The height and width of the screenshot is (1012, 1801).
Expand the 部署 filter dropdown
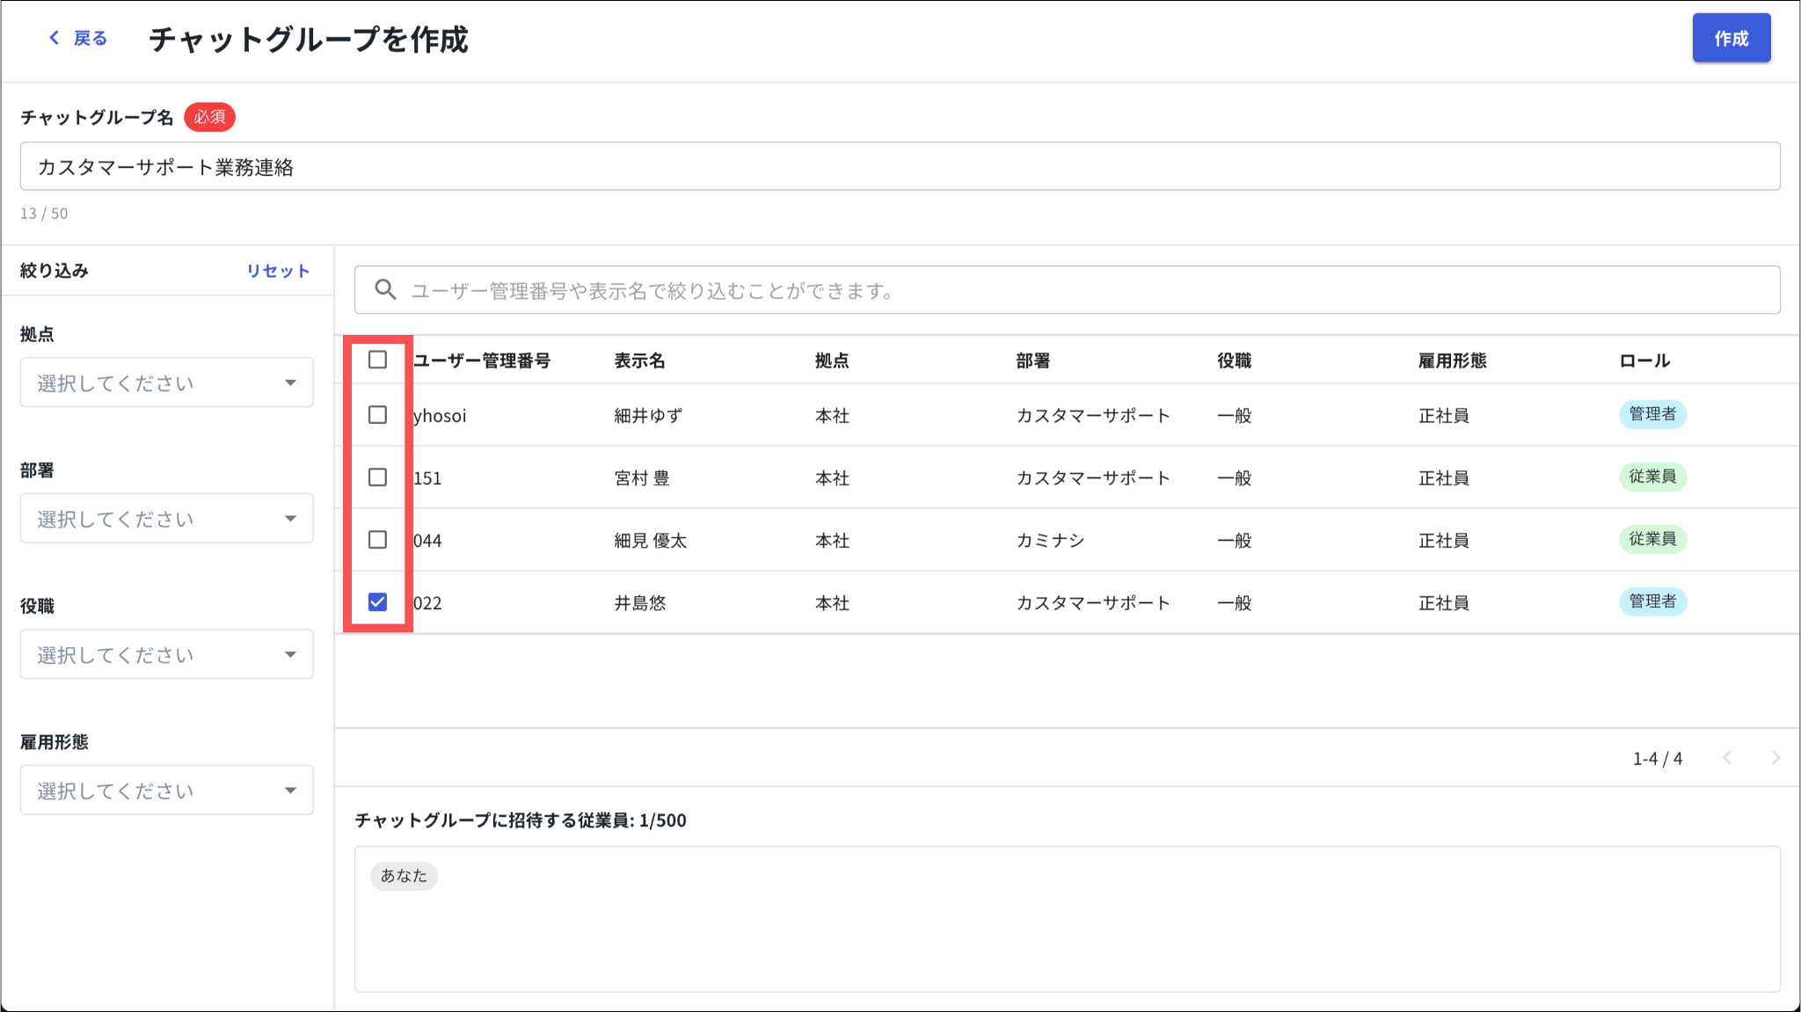click(166, 519)
